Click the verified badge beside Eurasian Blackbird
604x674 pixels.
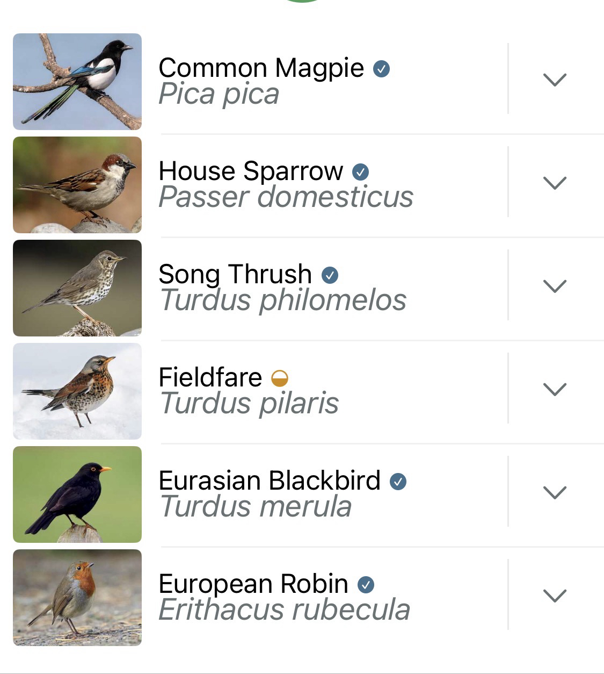pos(398,482)
